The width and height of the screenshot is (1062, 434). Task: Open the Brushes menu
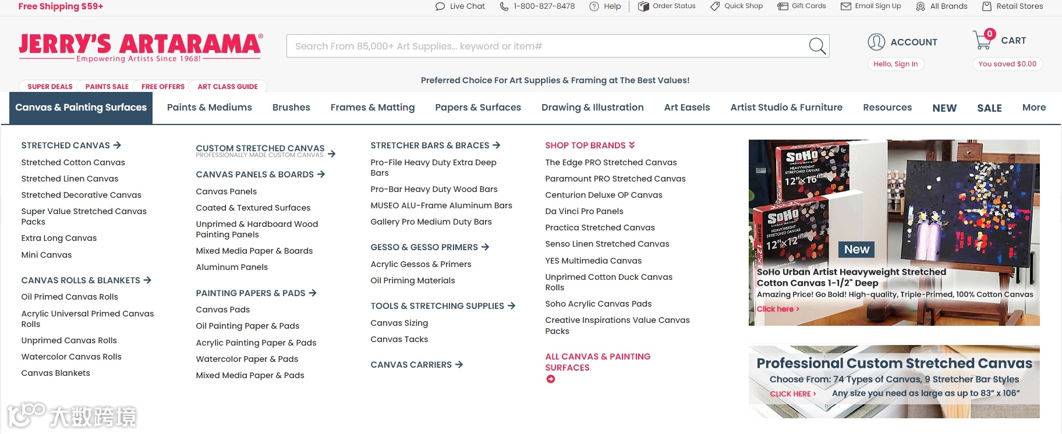291,108
